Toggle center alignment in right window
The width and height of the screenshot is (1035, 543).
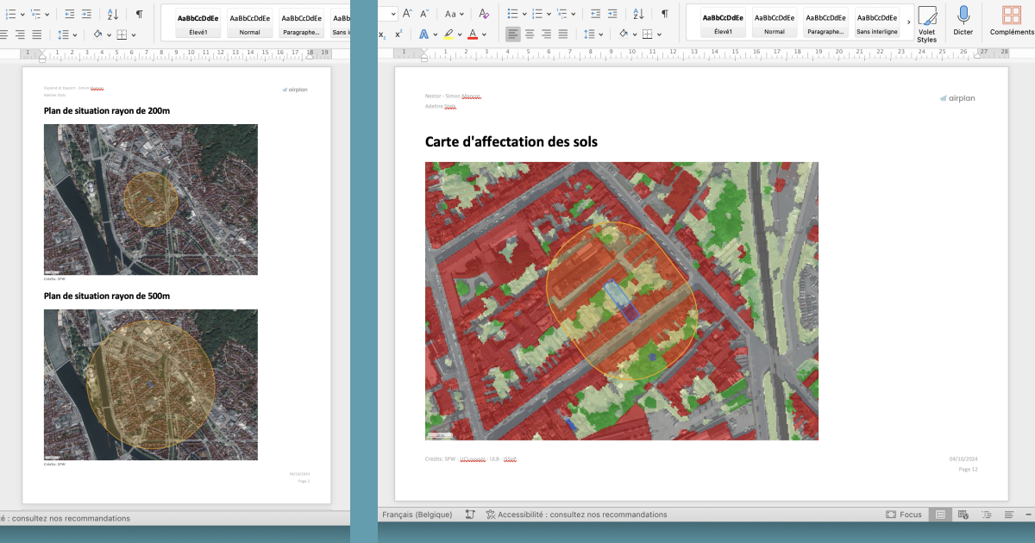tap(530, 34)
